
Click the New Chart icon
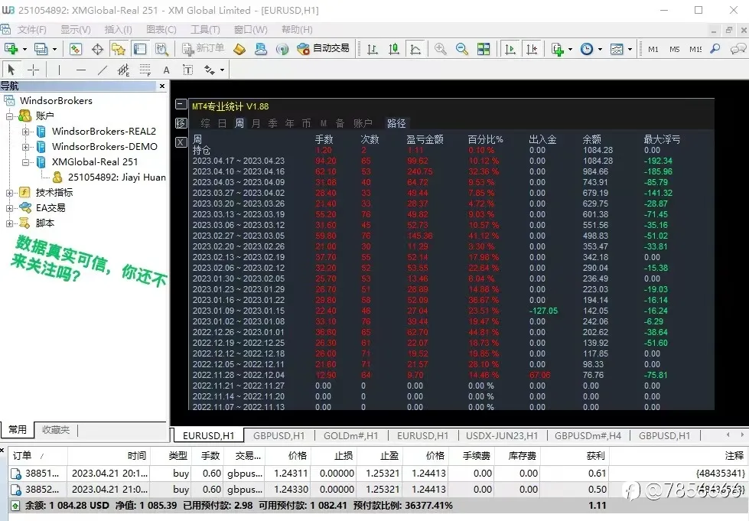tap(11, 49)
